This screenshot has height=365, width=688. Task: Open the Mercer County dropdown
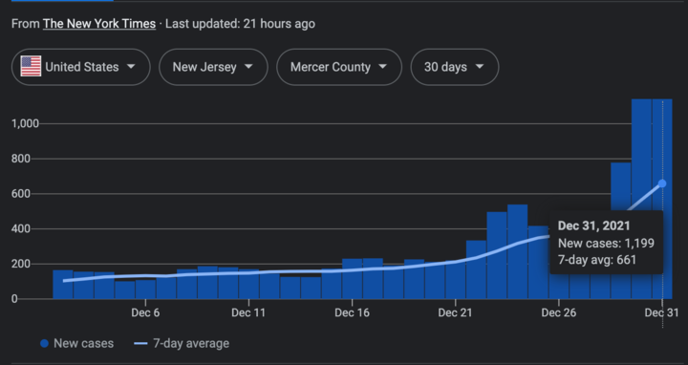click(339, 67)
